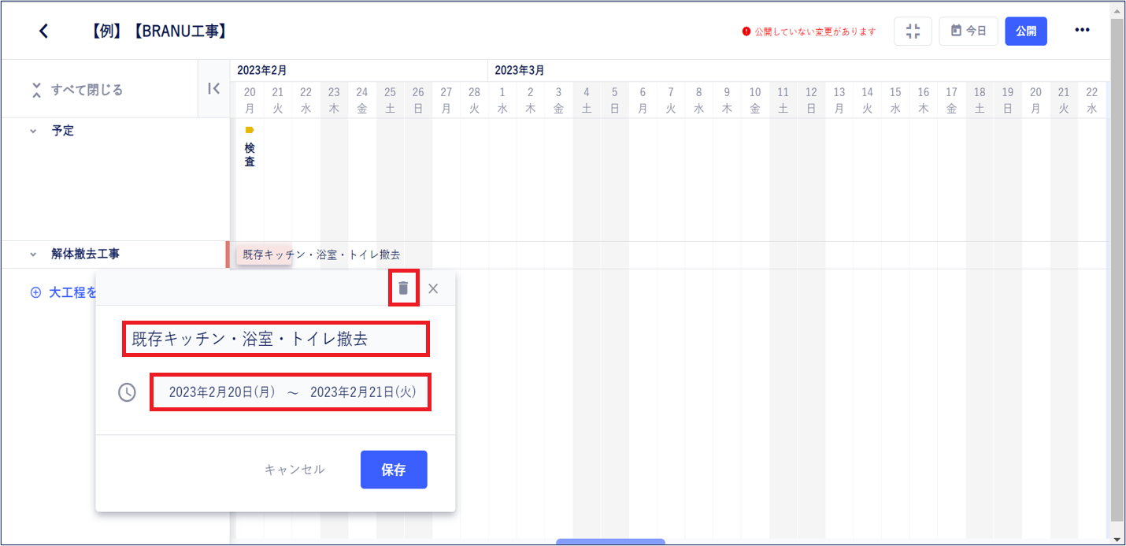The image size is (1126, 546).
Task: Collapse all rows with すべて閉じる
Action: coord(78,90)
